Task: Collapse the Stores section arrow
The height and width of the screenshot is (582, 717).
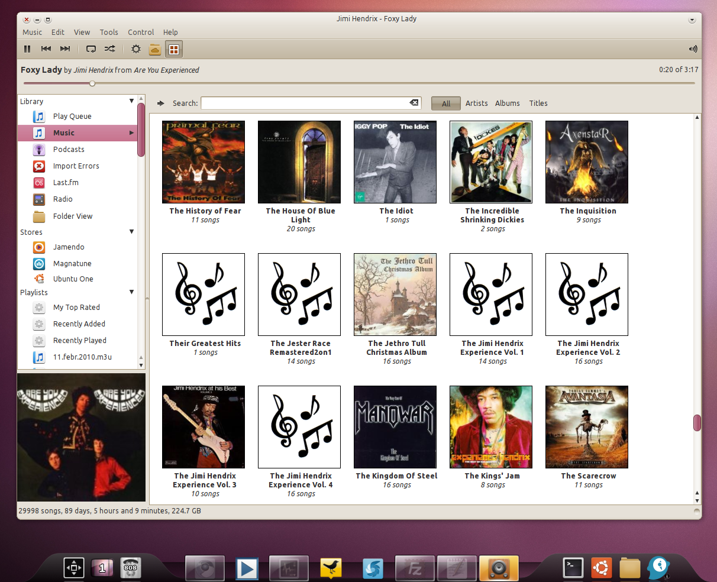Action: (131, 232)
